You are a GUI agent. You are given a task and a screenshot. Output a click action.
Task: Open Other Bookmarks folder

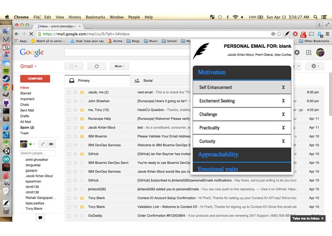pyautogui.click(x=314, y=41)
